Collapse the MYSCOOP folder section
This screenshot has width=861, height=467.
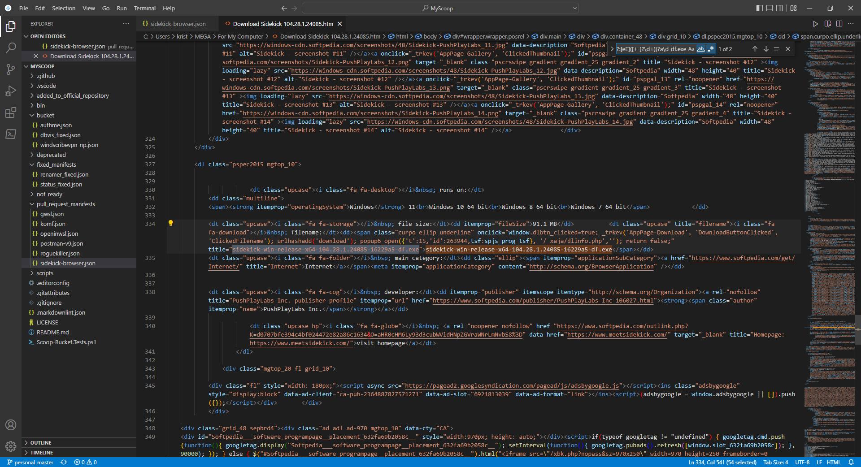[26, 66]
